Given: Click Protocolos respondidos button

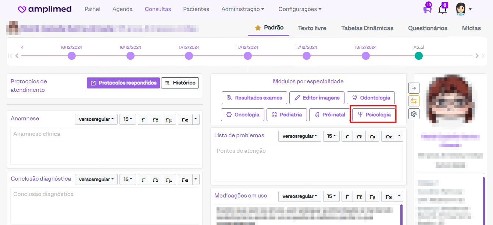Looking at the screenshot, I should tap(123, 83).
